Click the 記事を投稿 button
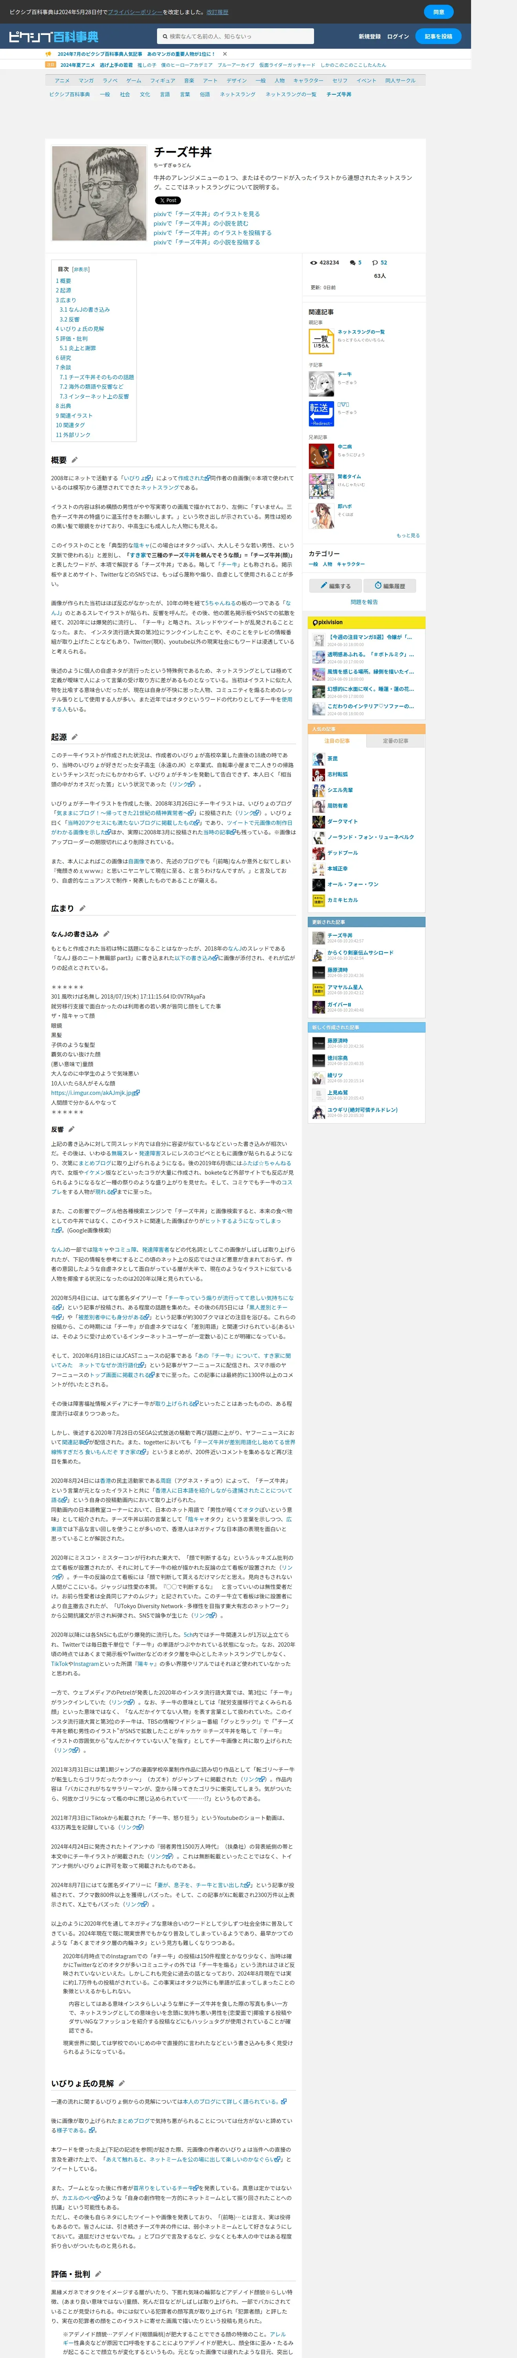Viewport: 517px width, 2358px height. click(438, 37)
